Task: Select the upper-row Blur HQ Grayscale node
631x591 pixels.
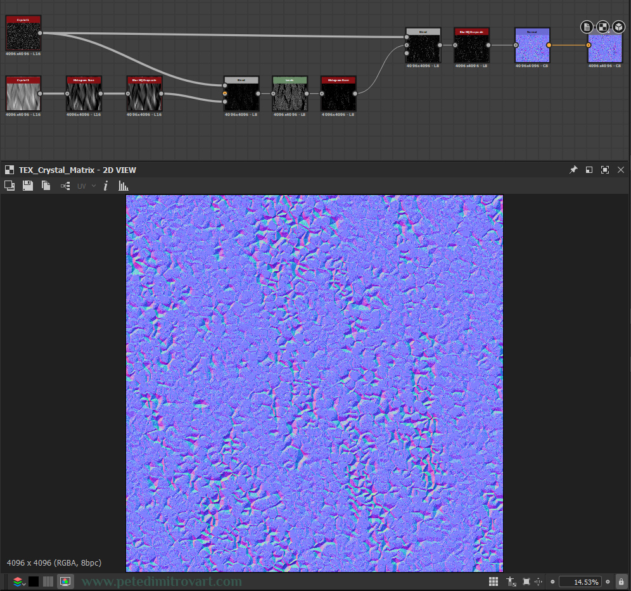Action: click(x=471, y=46)
